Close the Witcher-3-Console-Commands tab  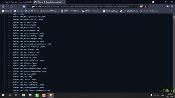(65, 2)
